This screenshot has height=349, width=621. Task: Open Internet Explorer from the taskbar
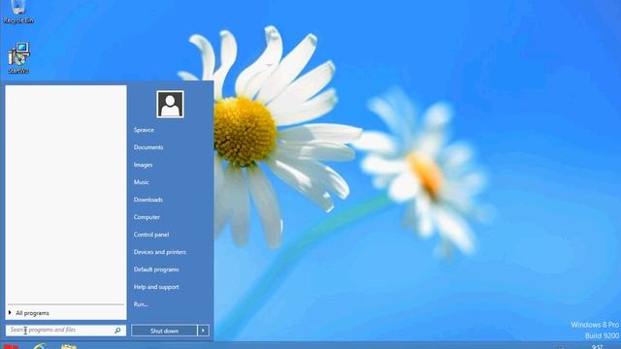coord(40,346)
